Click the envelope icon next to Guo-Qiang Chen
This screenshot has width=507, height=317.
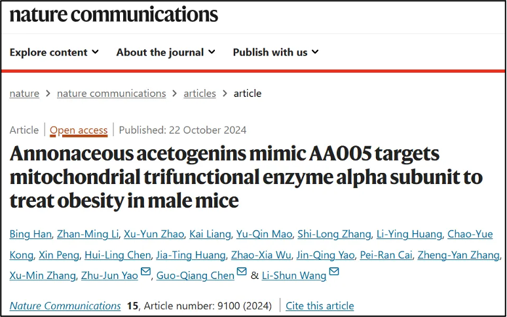(242, 272)
